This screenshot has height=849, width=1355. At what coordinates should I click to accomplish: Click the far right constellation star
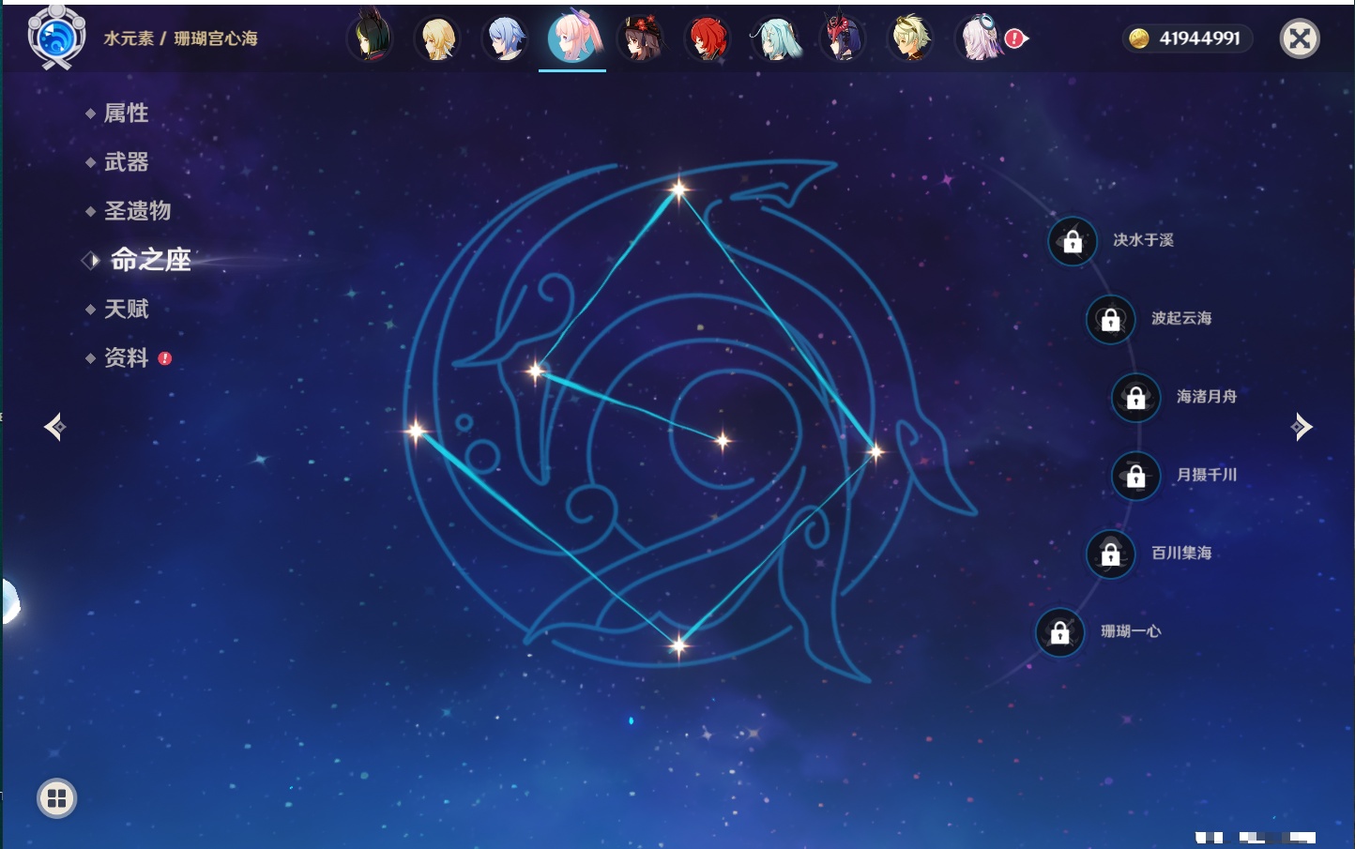(875, 452)
